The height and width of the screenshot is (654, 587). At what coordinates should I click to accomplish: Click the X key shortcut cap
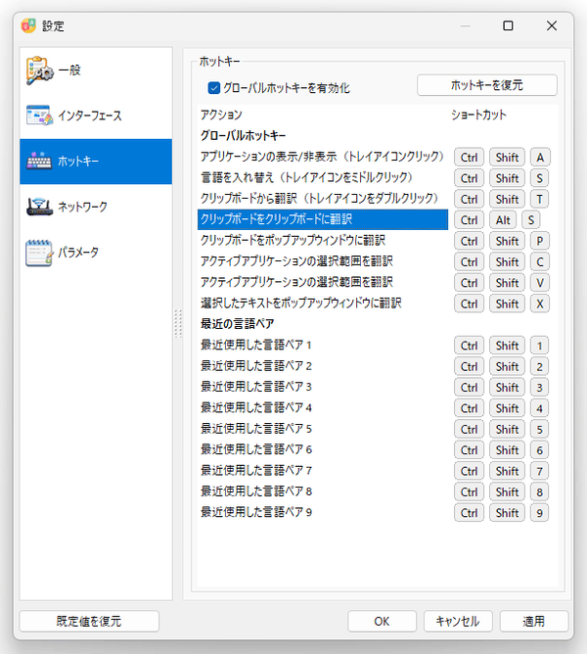(539, 304)
